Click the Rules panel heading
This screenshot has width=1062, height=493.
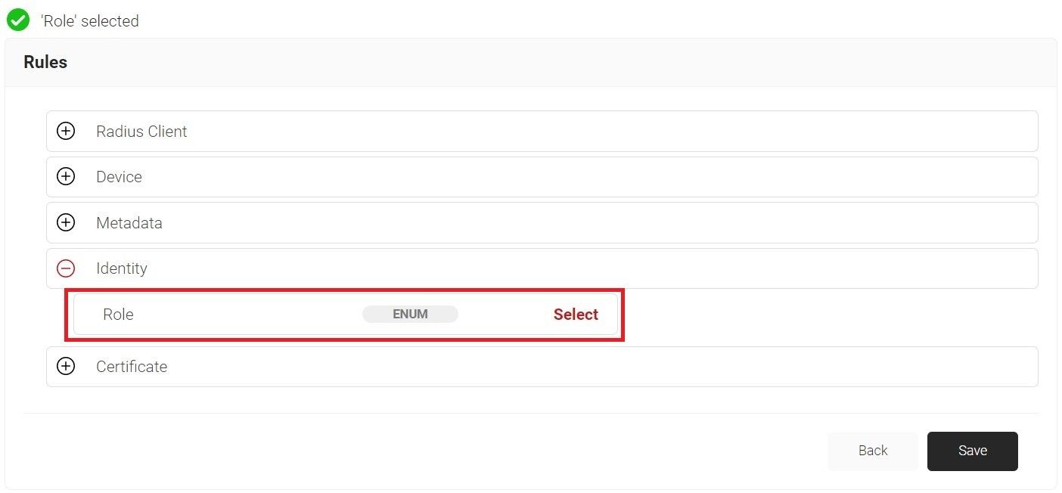45,63
